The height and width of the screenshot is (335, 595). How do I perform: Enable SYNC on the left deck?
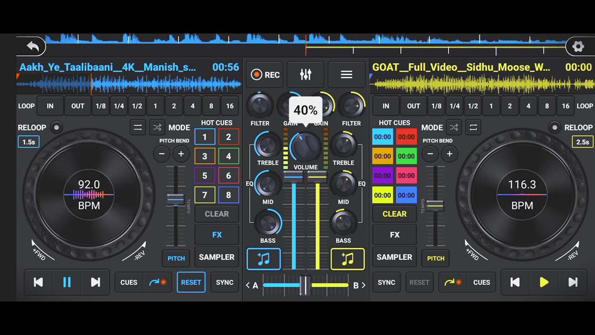click(225, 282)
